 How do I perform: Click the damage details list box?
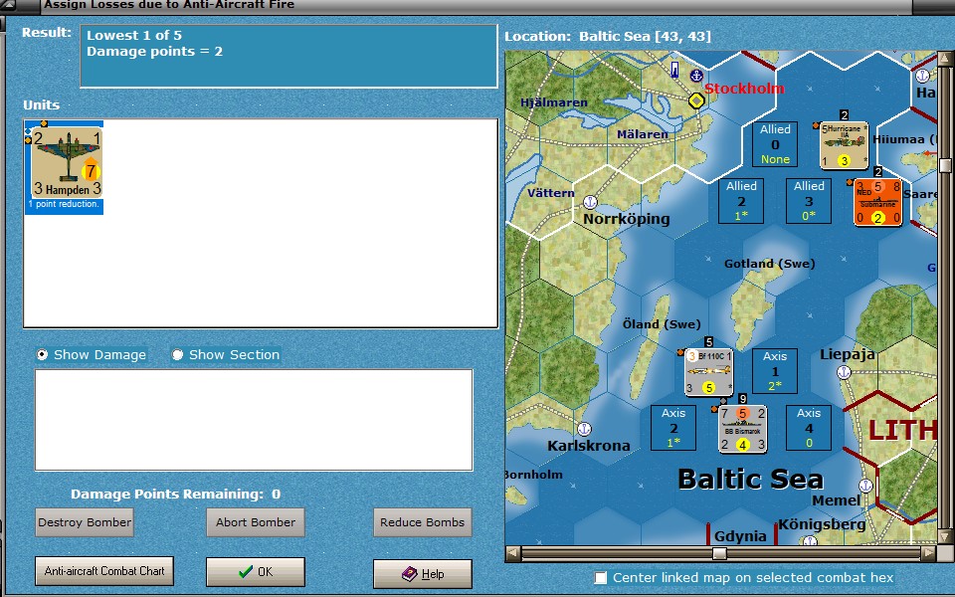pyautogui.click(x=254, y=420)
